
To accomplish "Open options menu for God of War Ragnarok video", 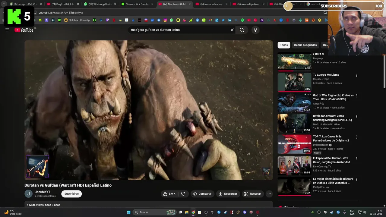I will (357, 96).
